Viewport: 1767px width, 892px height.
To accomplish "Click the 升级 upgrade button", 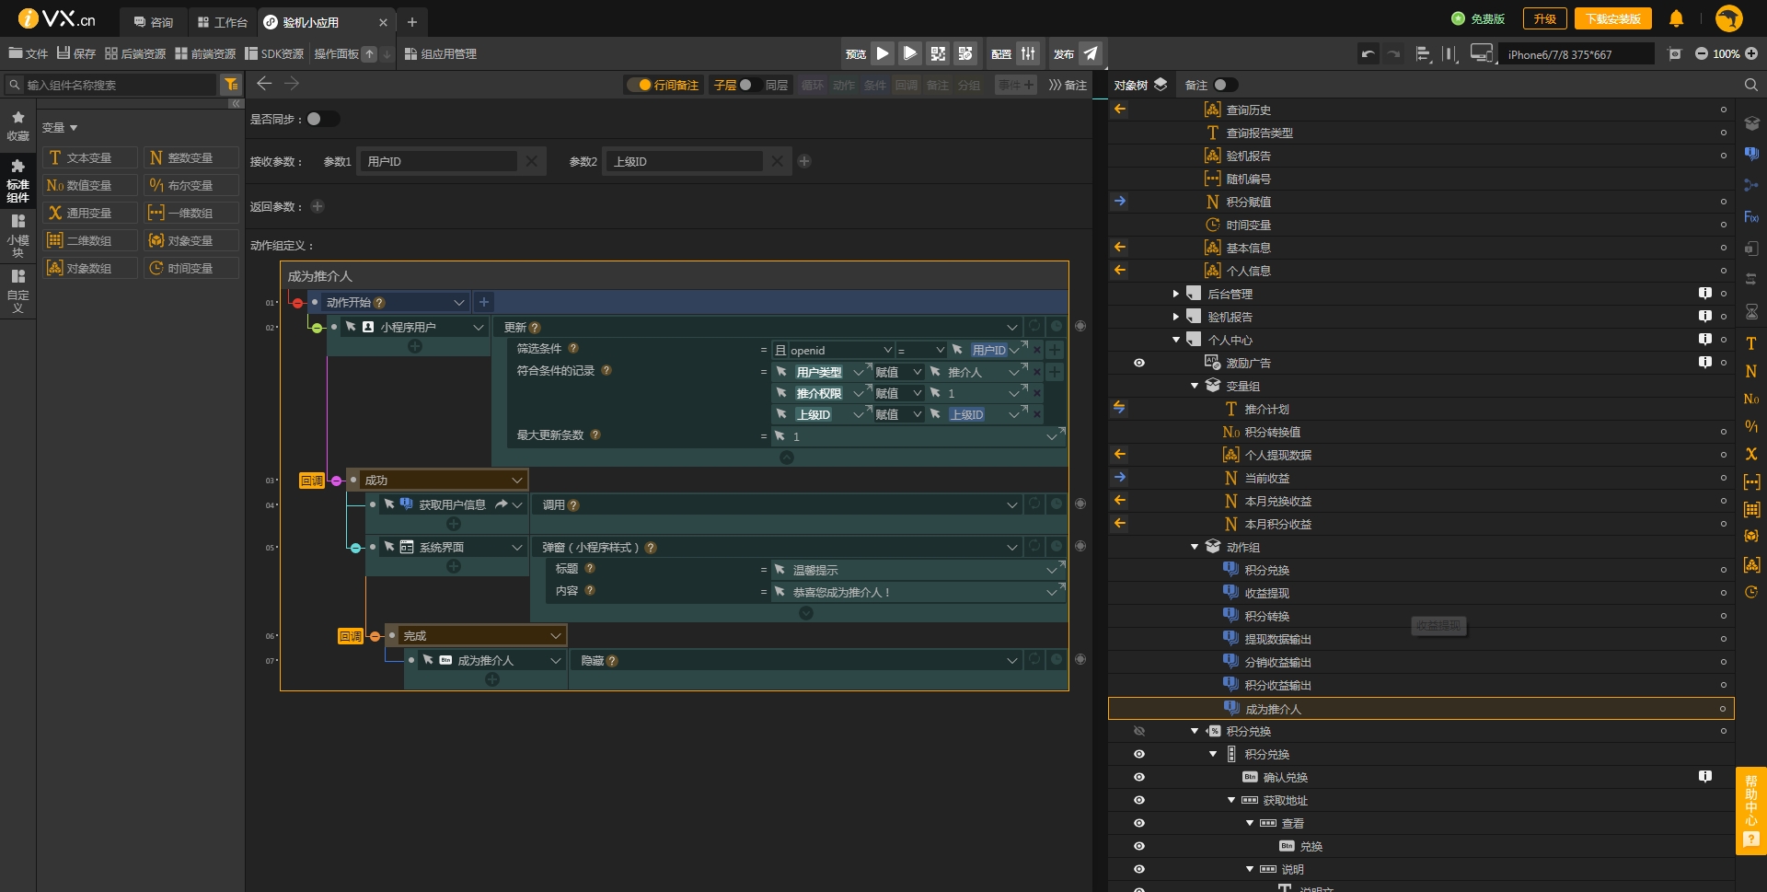I will pyautogui.click(x=1544, y=18).
